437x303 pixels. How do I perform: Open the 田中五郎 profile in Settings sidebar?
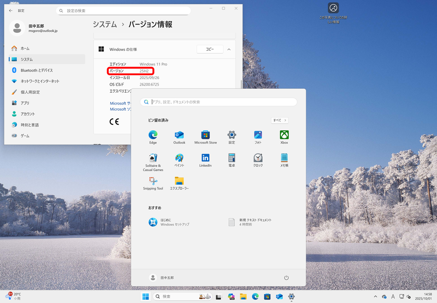34,28
